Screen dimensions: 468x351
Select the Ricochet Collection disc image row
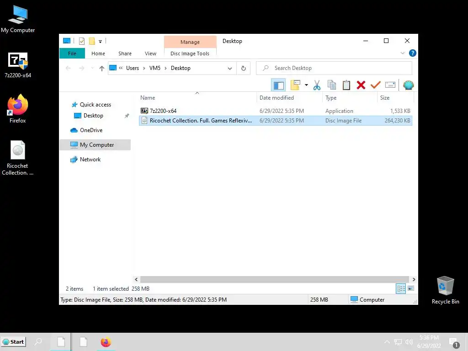(275, 121)
